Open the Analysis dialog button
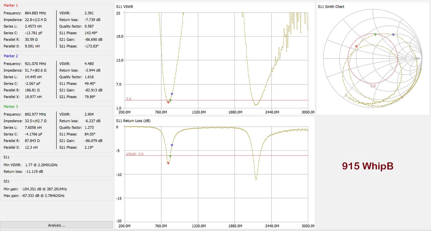The height and width of the screenshot is (231, 431). [x=56, y=225]
